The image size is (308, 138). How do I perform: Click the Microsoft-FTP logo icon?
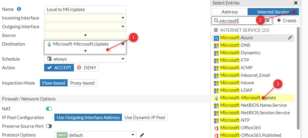click(x=216, y=61)
